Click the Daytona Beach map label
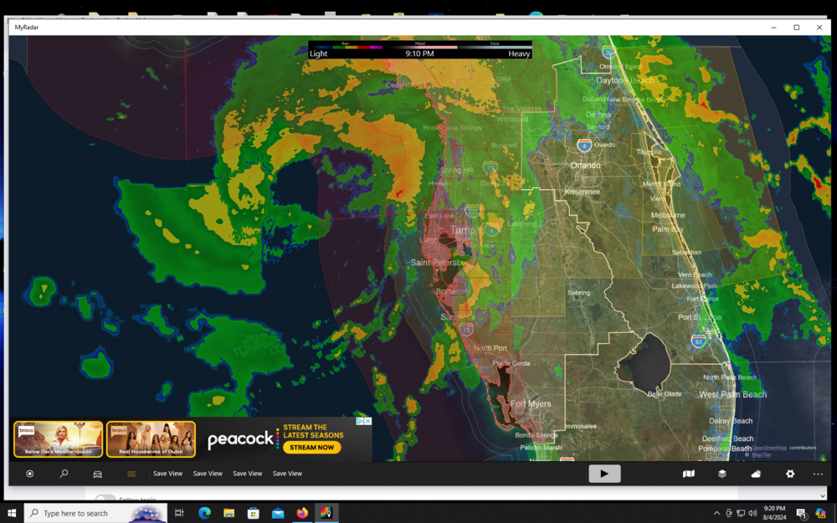Viewport: 837px width, 523px height. pyautogui.click(x=624, y=80)
